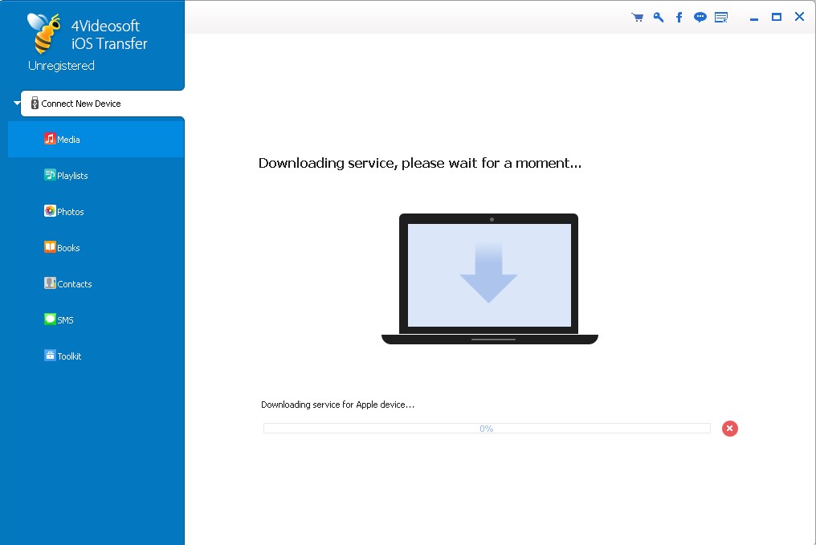Open the Media section
The height and width of the screenshot is (545, 816).
pos(67,140)
